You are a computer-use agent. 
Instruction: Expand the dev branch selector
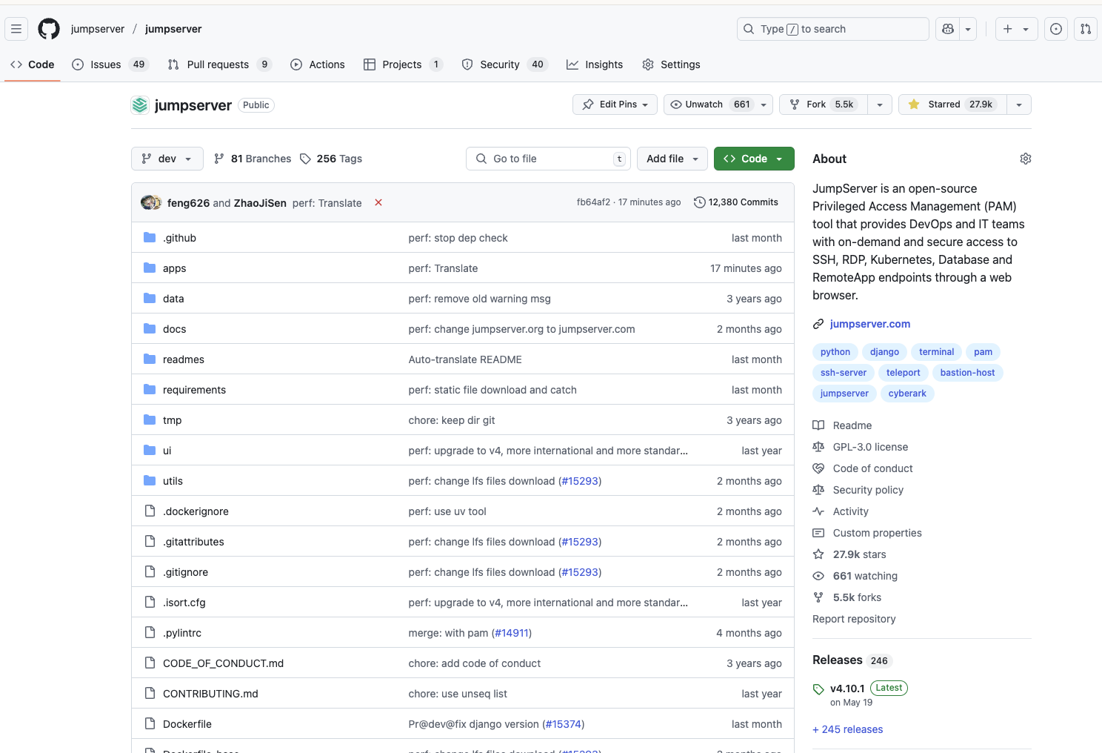click(x=167, y=159)
